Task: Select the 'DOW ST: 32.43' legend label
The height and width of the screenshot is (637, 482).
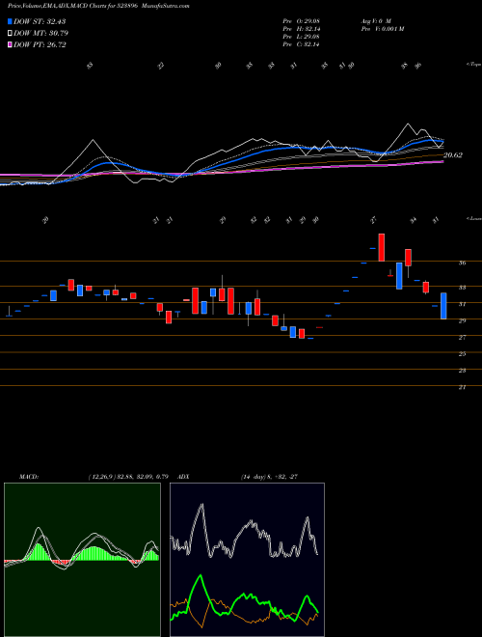Action: (40, 21)
